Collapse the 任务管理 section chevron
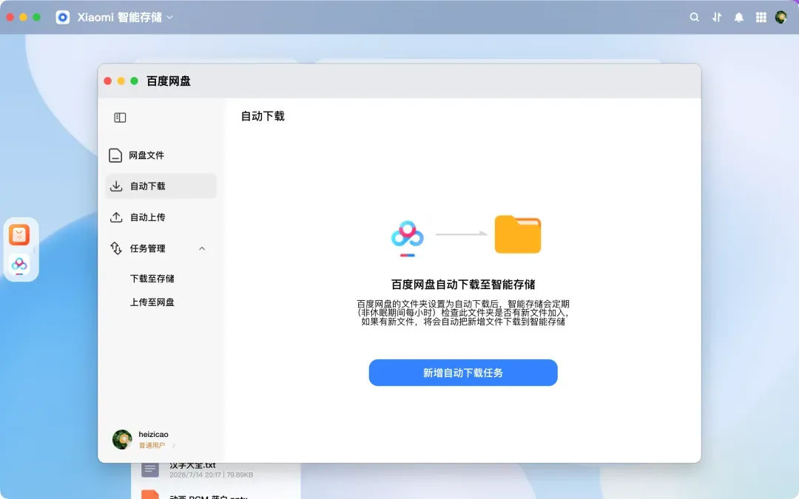The width and height of the screenshot is (799, 499). coord(202,248)
